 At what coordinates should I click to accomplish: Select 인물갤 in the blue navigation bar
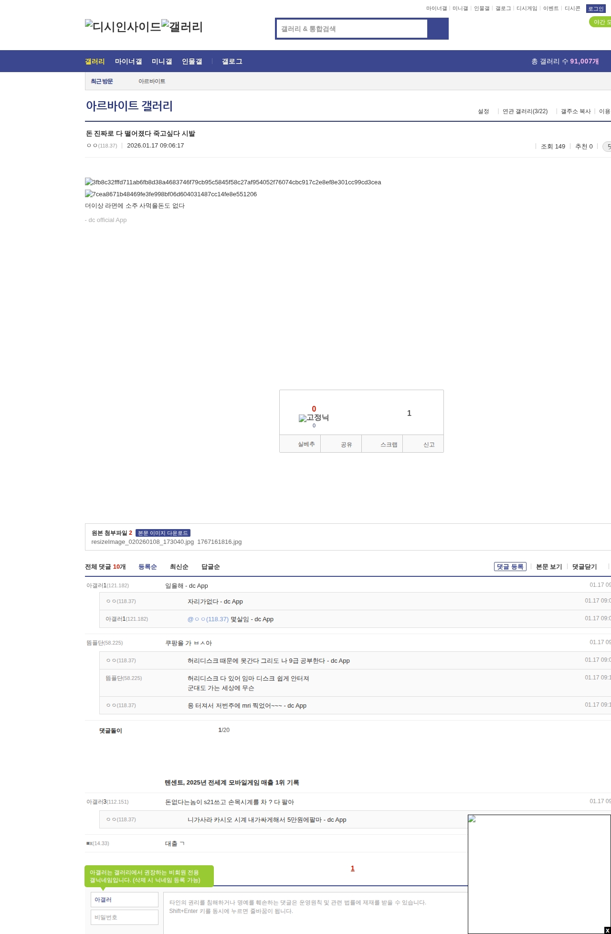click(192, 61)
